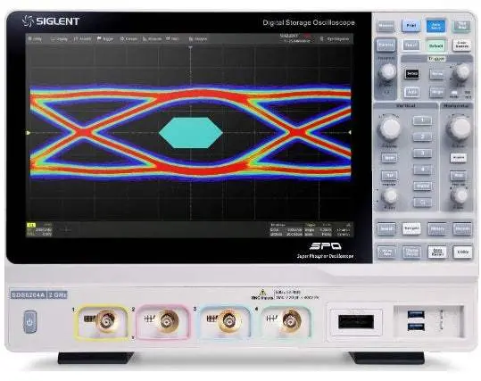Adjust the small Vertical position knob
The width and height of the screenshot is (481, 381).
[x=390, y=196]
